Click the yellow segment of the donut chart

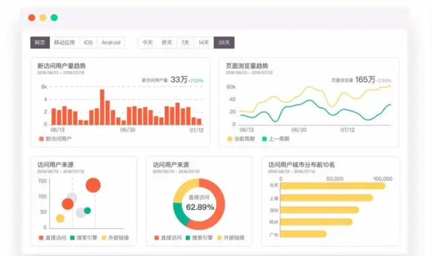[x=184, y=188]
